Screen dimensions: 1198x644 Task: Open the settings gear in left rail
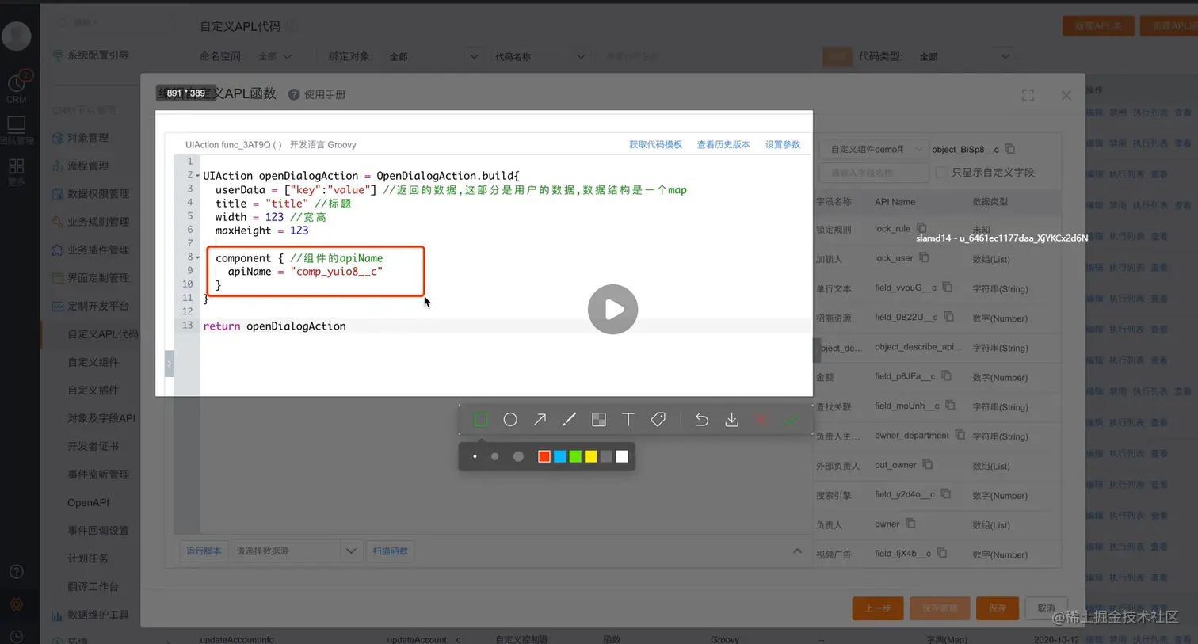[16, 604]
